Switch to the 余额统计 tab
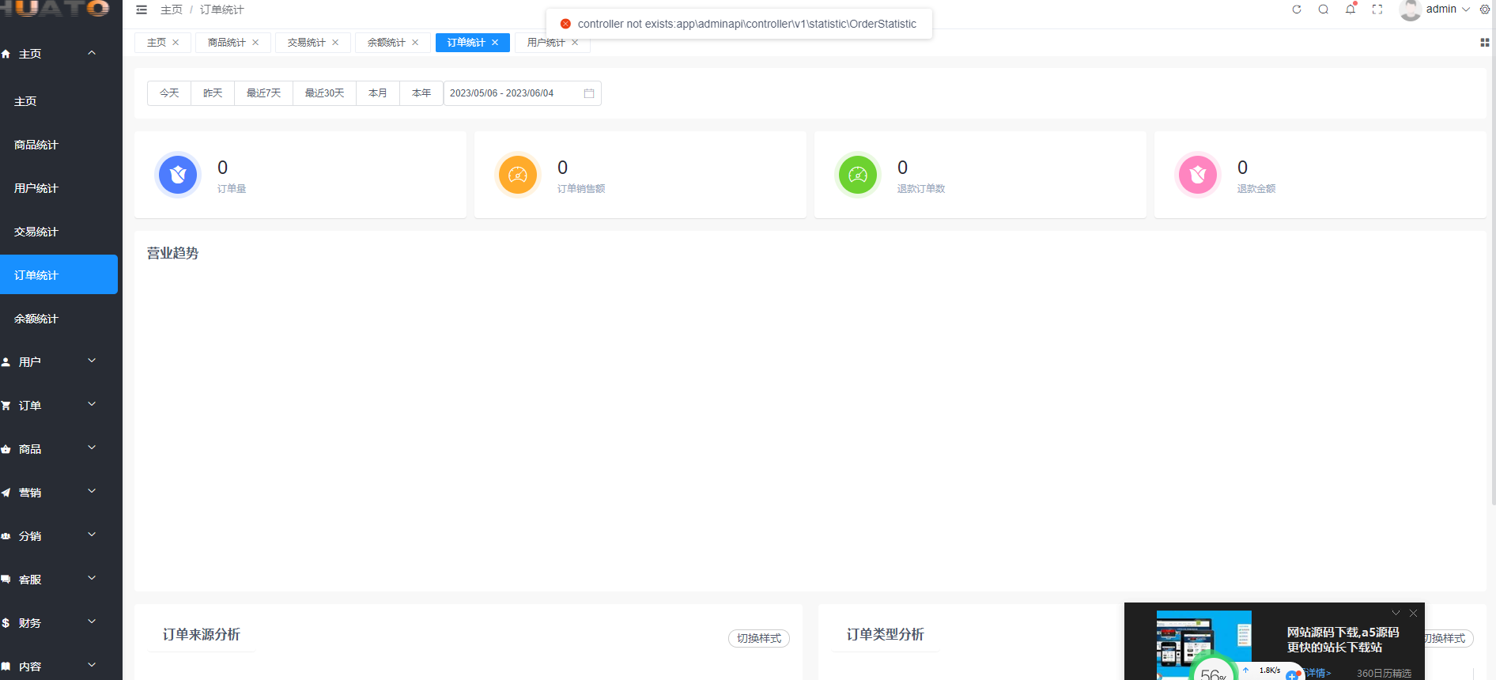Image resolution: width=1496 pixels, height=680 pixels. point(387,43)
